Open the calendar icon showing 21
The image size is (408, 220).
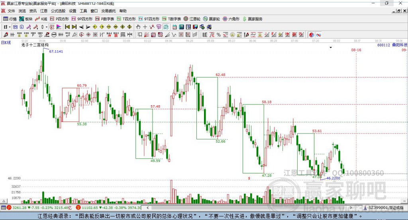(175, 27)
